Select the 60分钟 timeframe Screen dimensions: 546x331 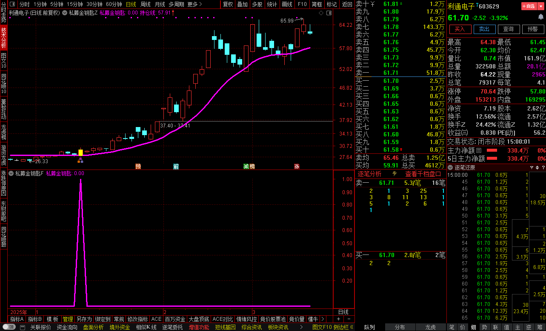(114, 4)
